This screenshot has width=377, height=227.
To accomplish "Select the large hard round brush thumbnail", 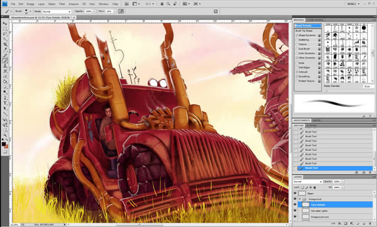I will [364, 28].
